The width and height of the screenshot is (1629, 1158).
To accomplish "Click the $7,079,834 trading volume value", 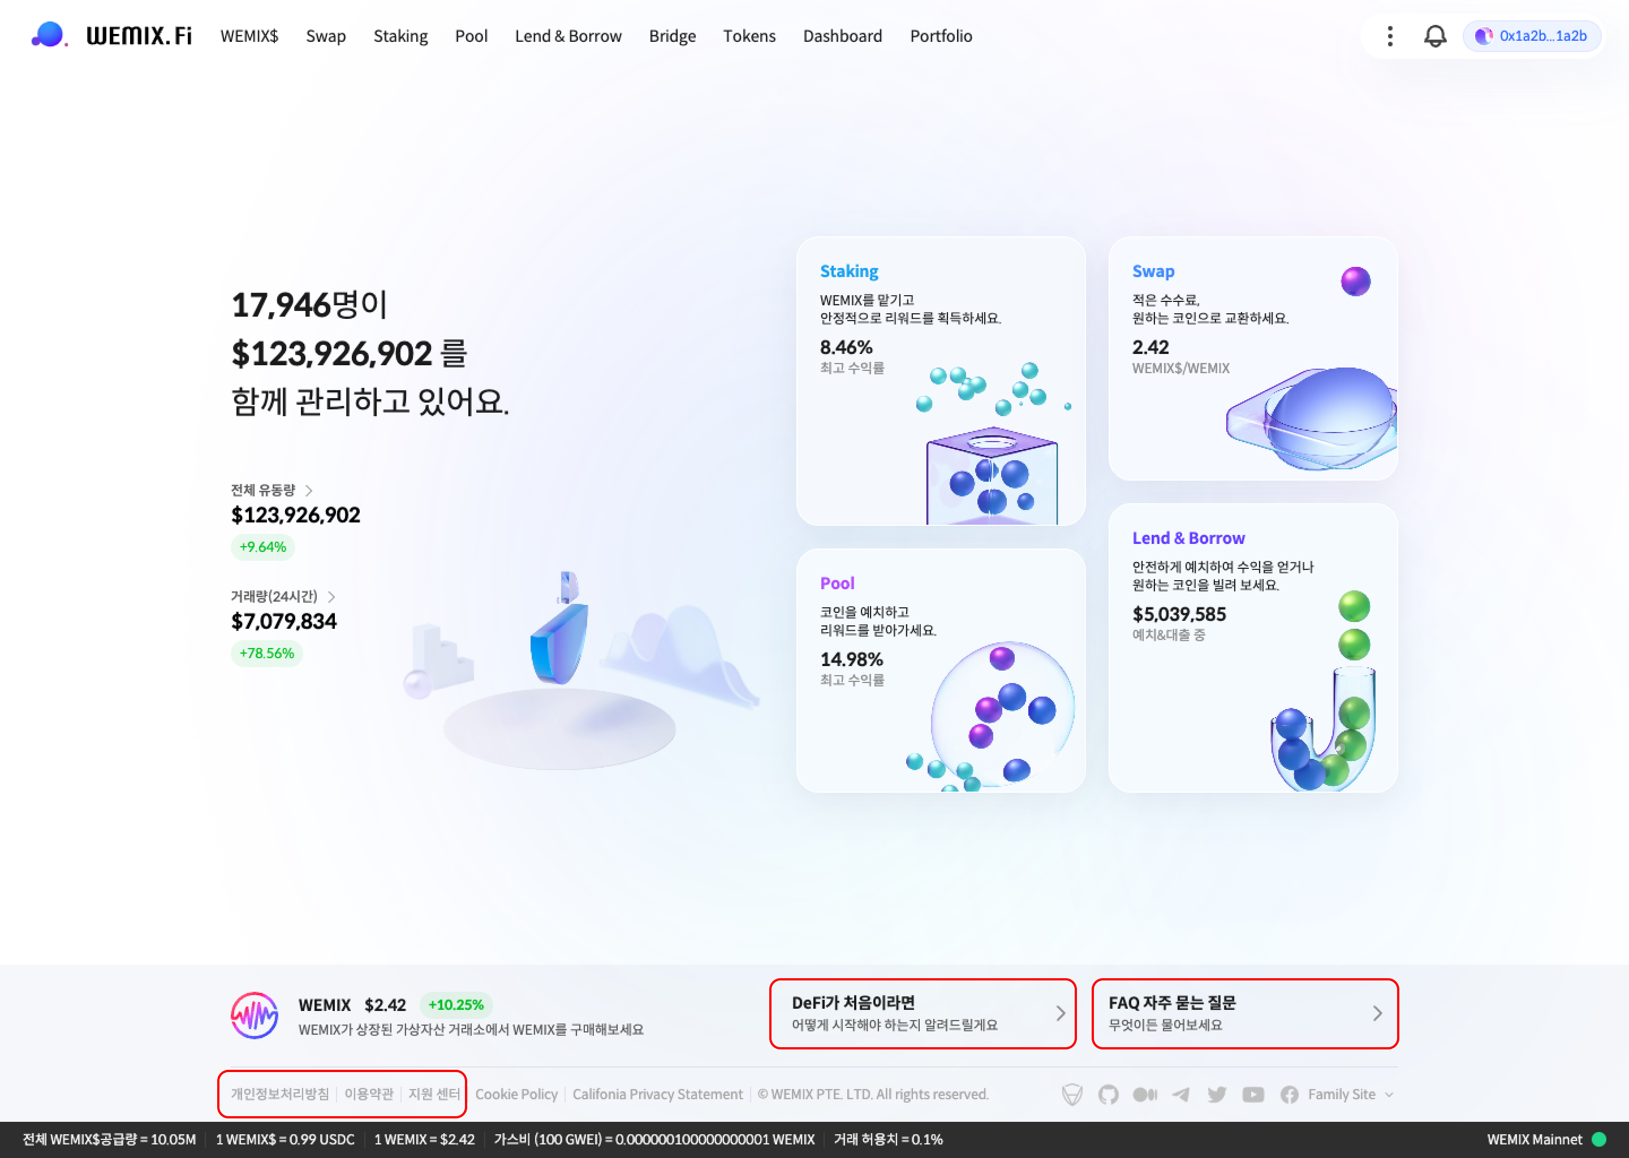I will (x=284, y=621).
